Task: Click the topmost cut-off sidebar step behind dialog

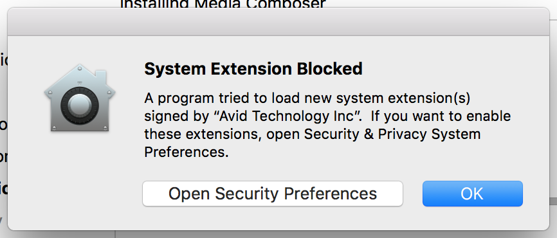Action: [x=4, y=60]
